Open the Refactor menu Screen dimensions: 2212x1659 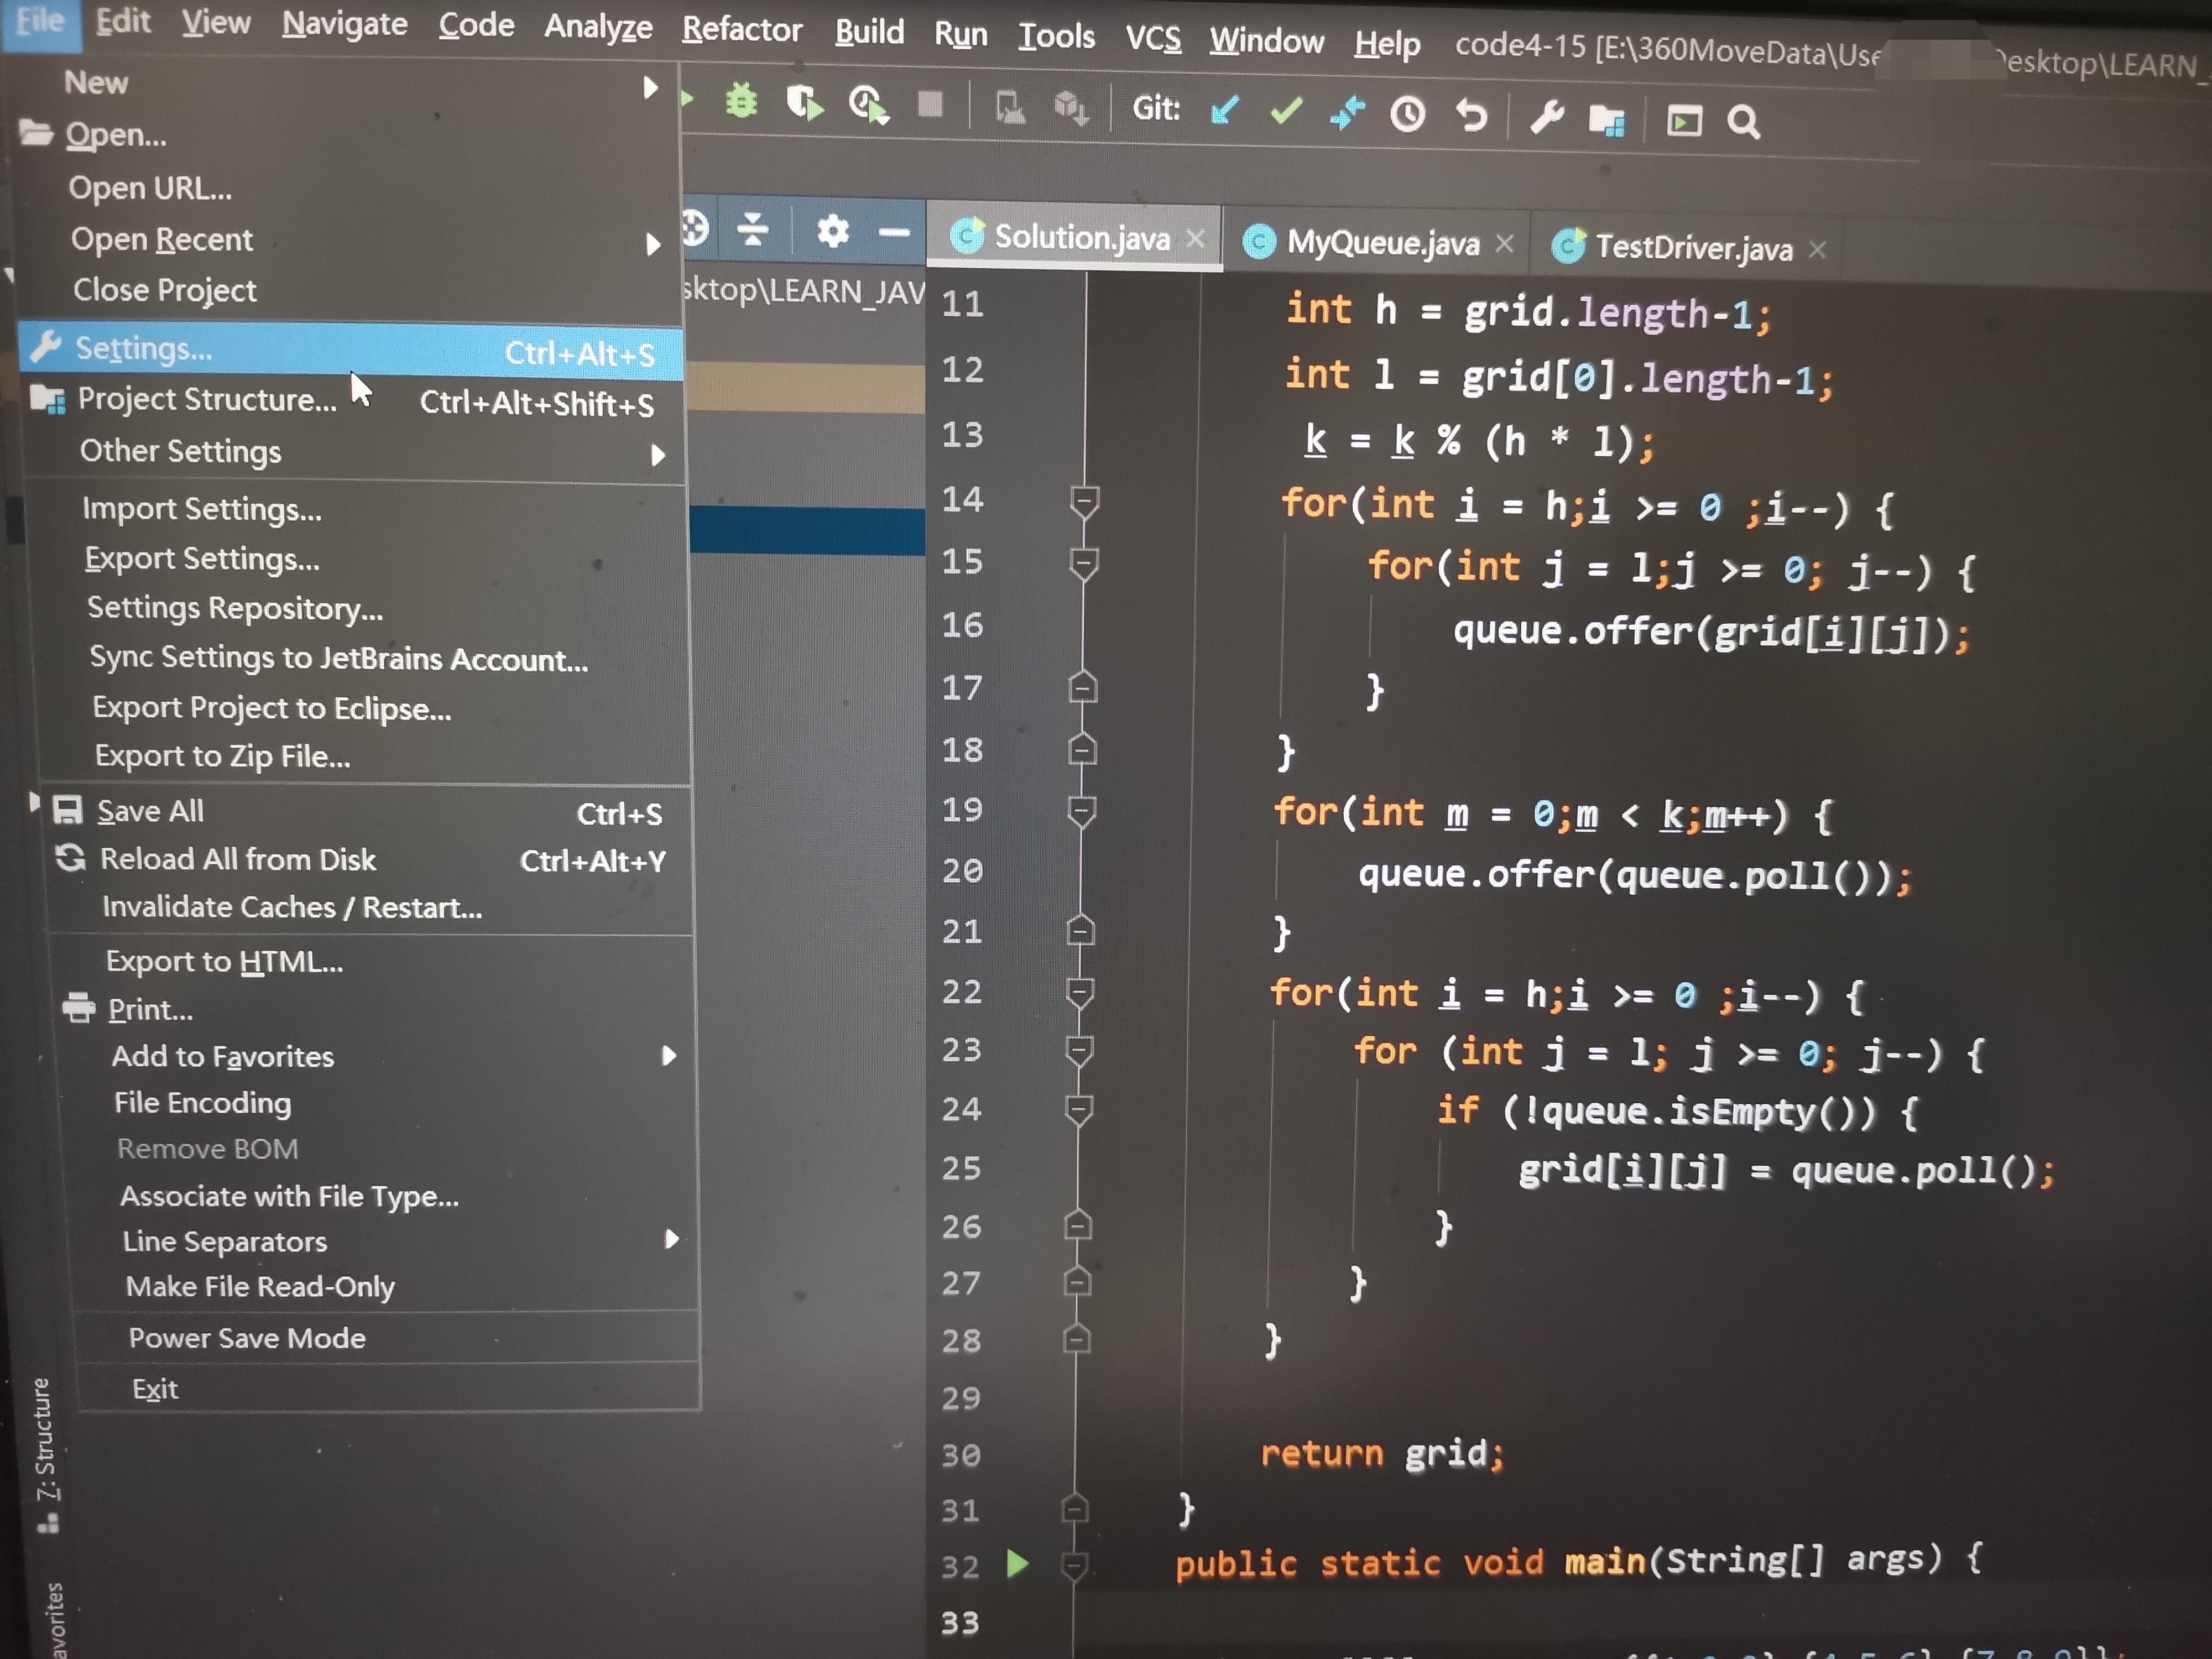pyautogui.click(x=742, y=30)
